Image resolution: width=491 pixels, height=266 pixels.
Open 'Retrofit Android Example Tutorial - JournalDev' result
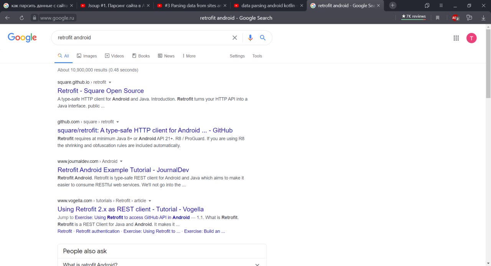point(123,170)
